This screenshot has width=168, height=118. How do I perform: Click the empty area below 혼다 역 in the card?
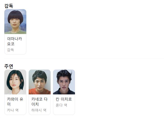coord(64,111)
